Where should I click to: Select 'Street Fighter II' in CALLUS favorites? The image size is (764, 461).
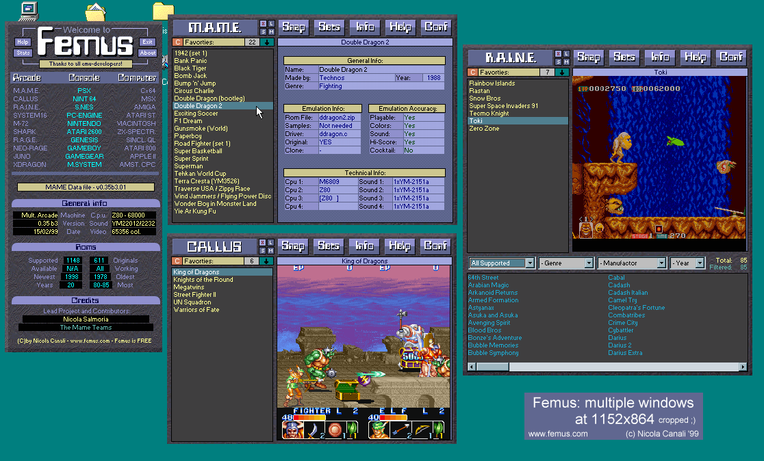point(194,295)
